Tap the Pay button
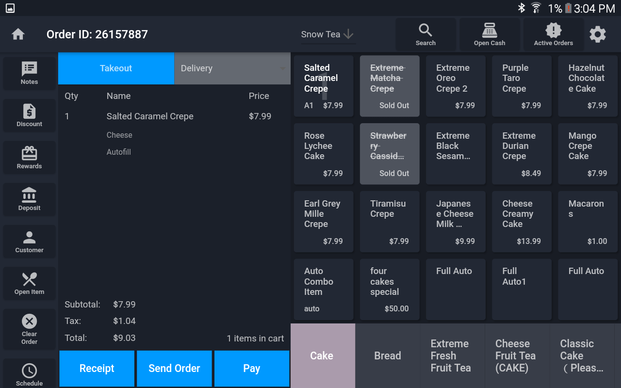The width and height of the screenshot is (621, 388). point(252,369)
